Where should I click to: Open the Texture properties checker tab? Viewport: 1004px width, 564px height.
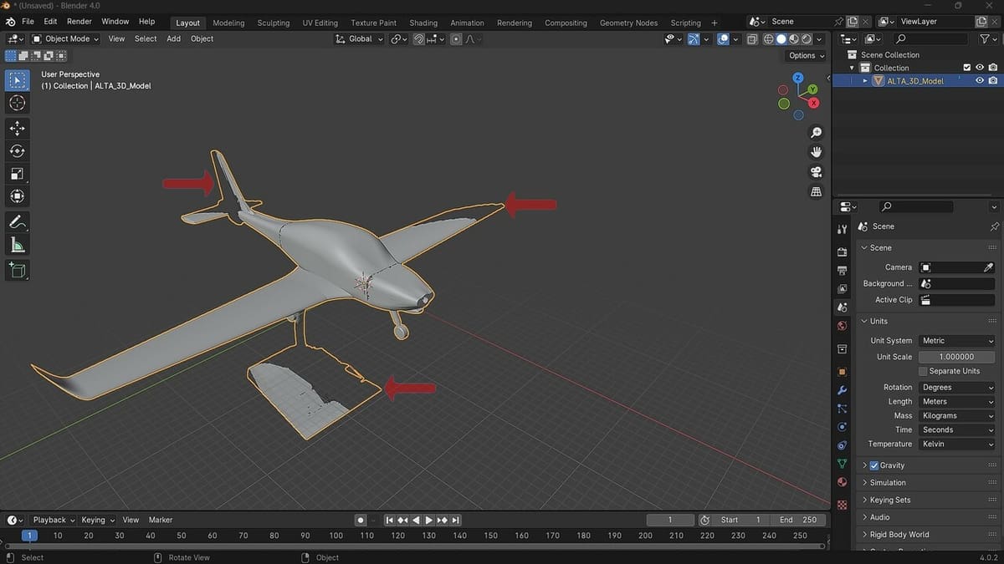[x=842, y=505]
